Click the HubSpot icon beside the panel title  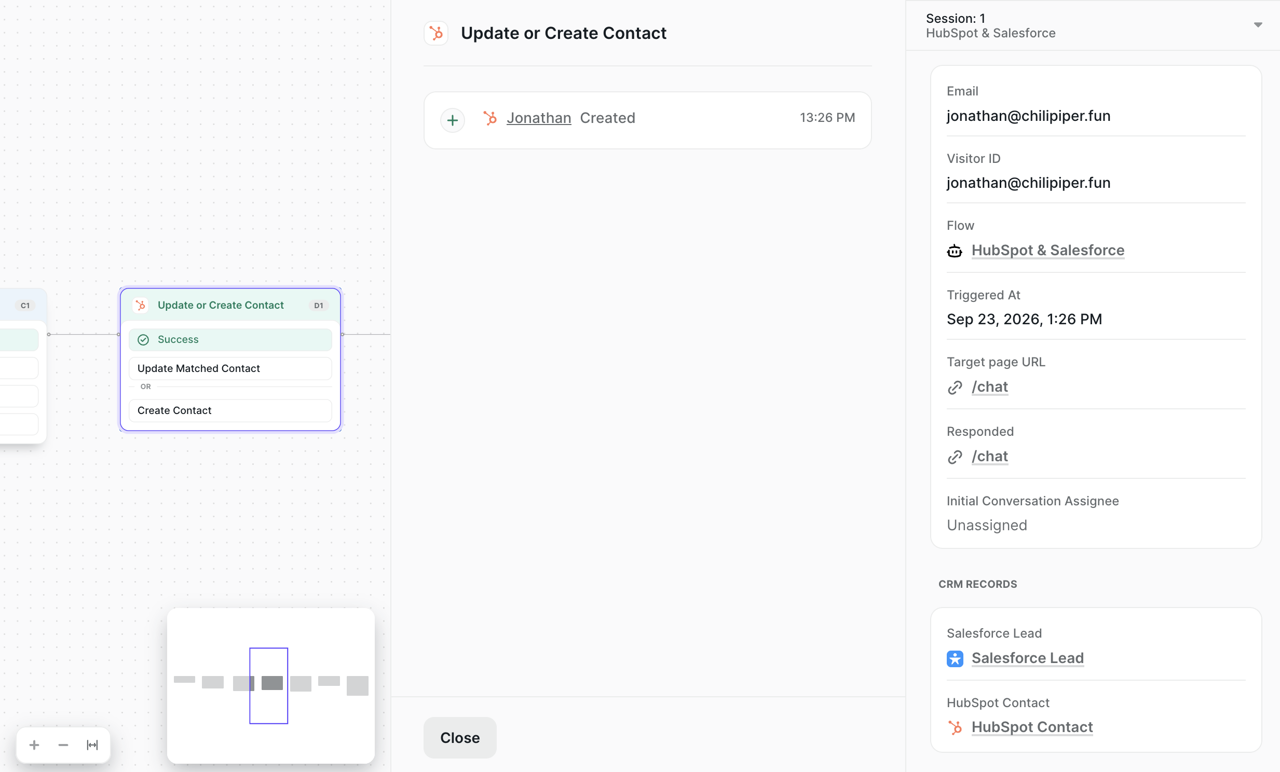tap(437, 33)
